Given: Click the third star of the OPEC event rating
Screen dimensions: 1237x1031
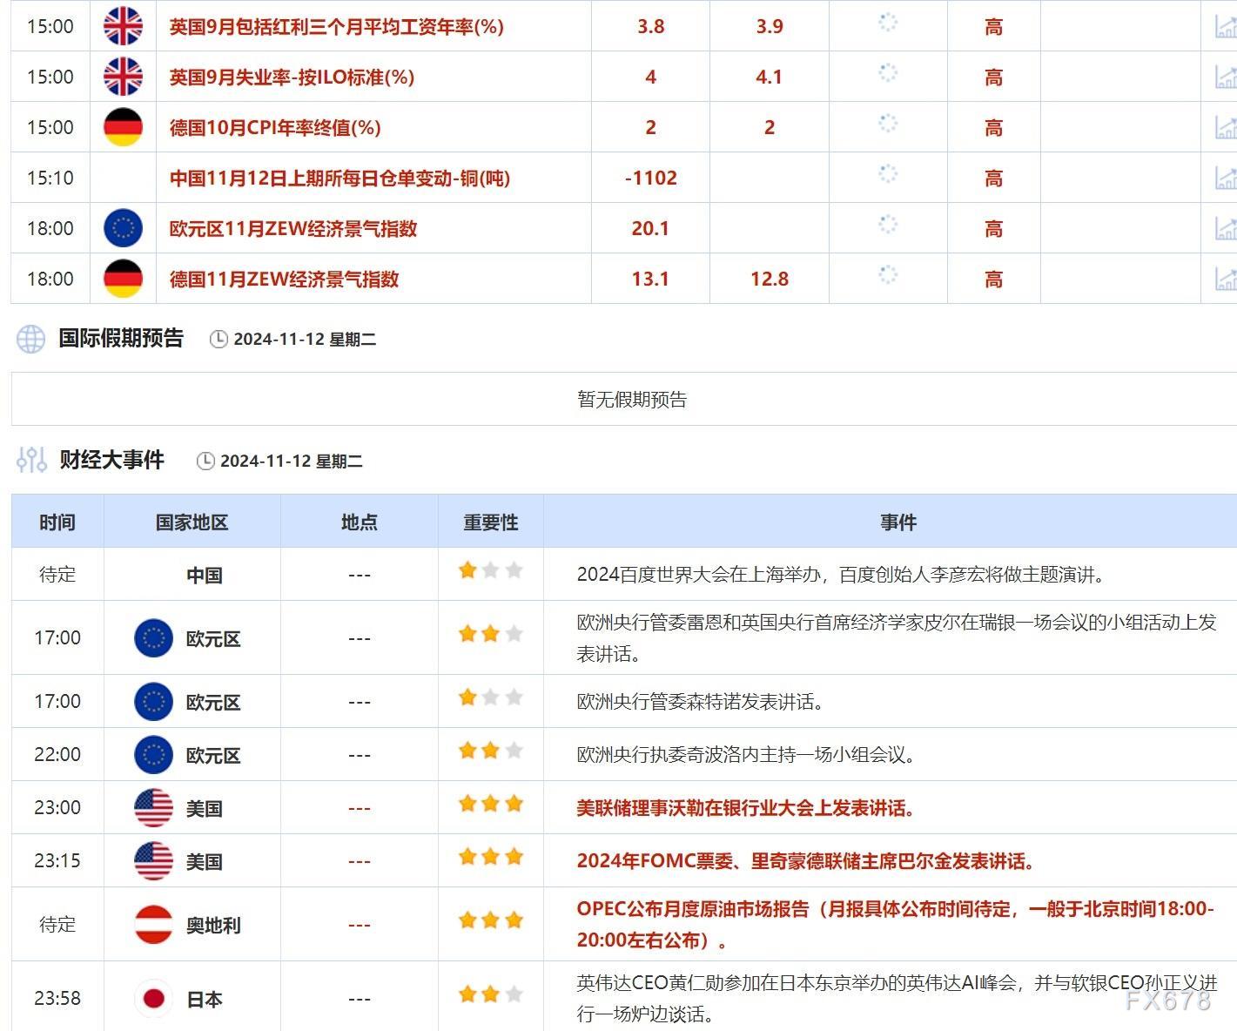Looking at the screenshot, I should coord(513,920).
